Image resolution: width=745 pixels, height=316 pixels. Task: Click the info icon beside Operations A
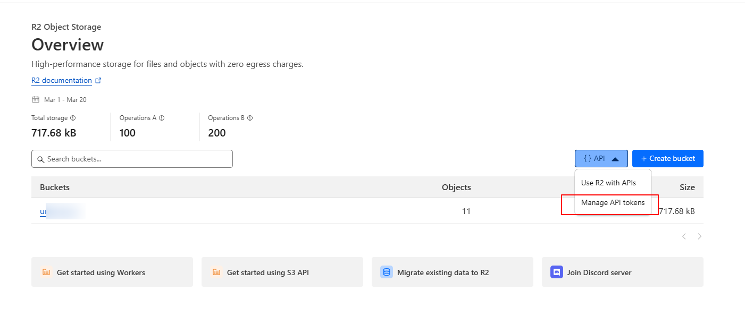tap(162, 118)
